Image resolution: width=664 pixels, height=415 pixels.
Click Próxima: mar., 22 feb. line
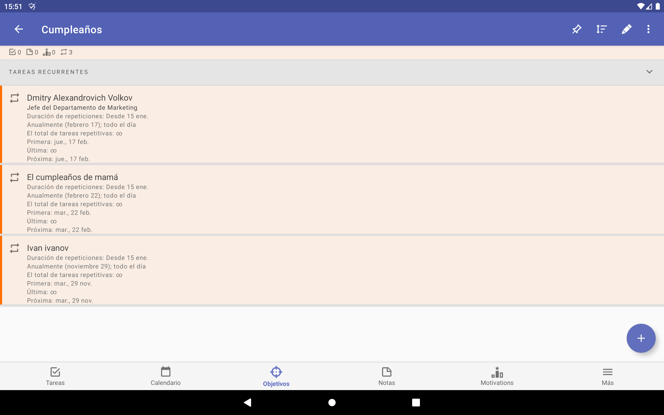click(60, 230)
